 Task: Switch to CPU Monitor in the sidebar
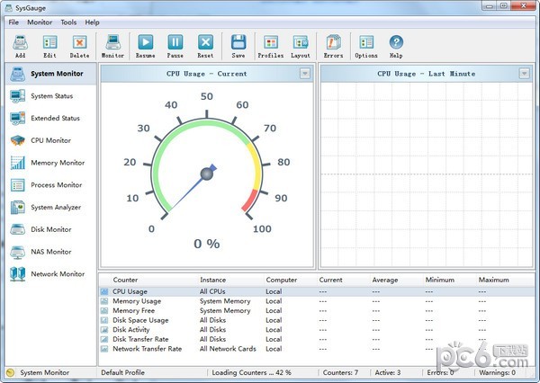[51, 140]
